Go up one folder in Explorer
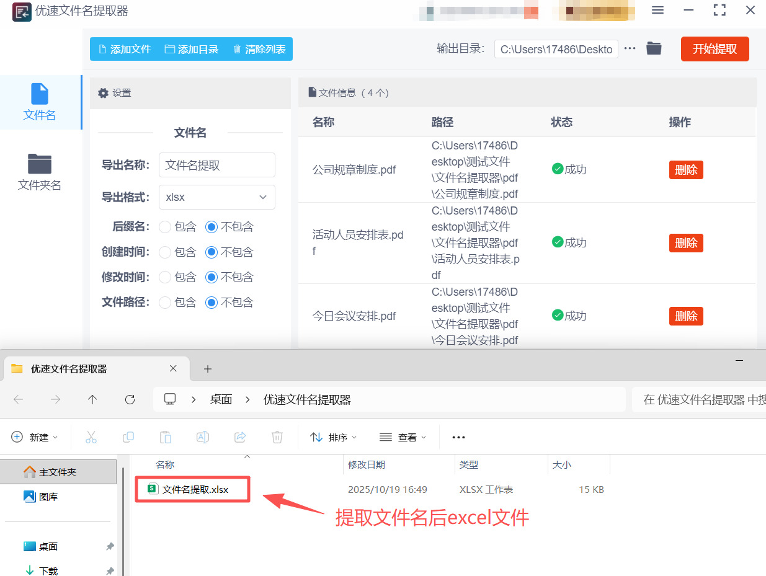This screenshot has height=576, width=766. pos(92,400)
